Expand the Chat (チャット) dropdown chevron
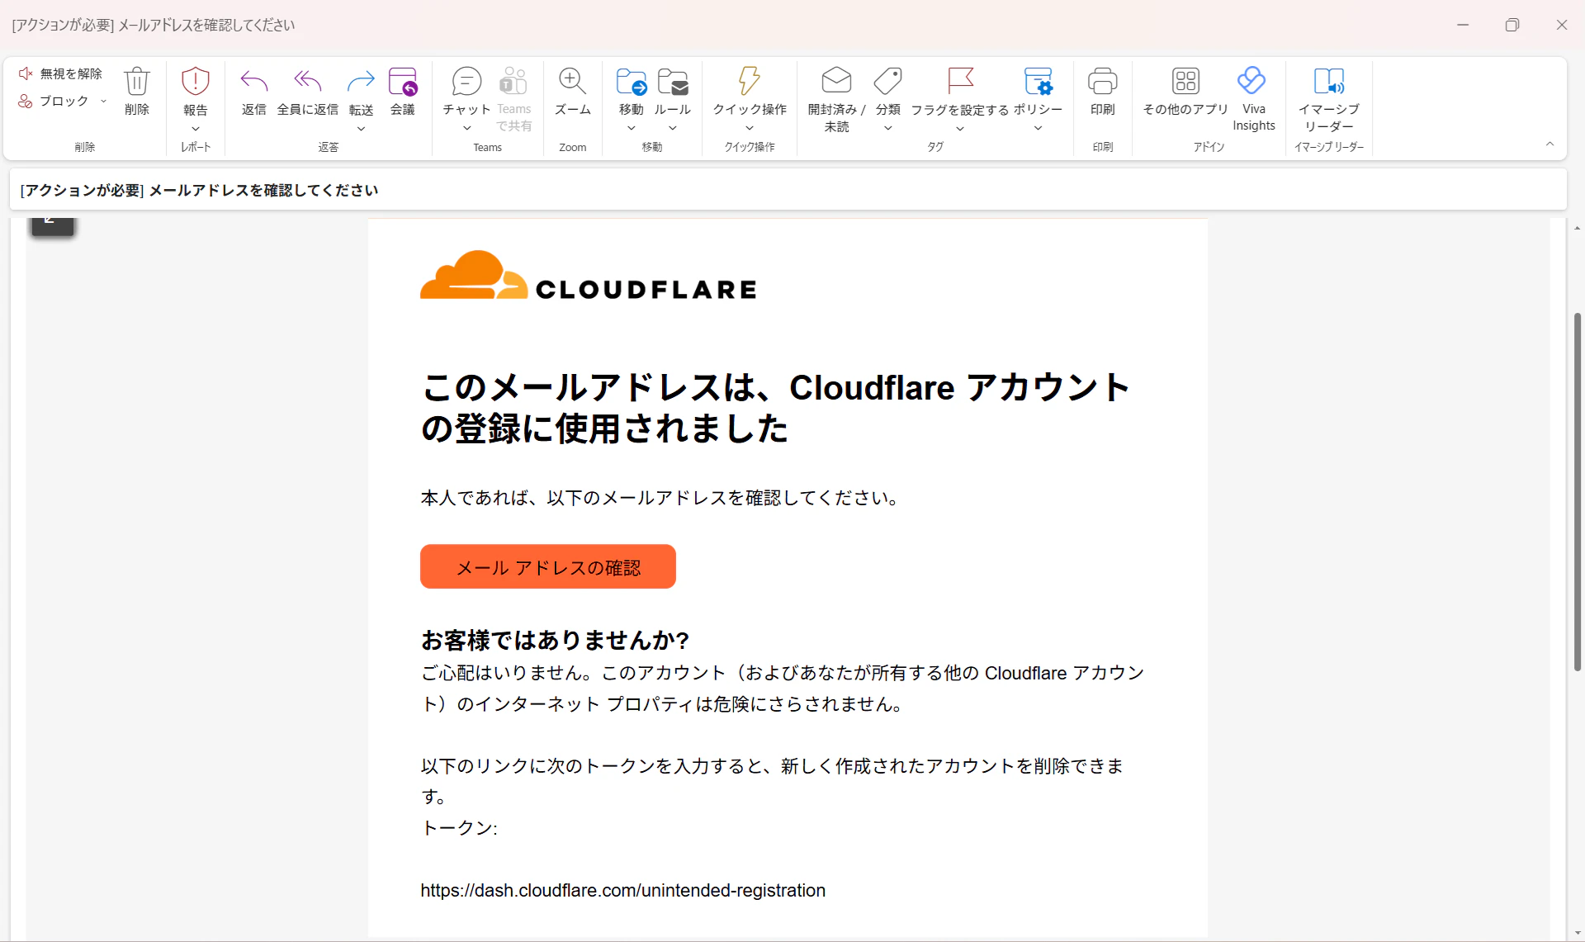This screenshot has width=1585, height=942. 466,128
